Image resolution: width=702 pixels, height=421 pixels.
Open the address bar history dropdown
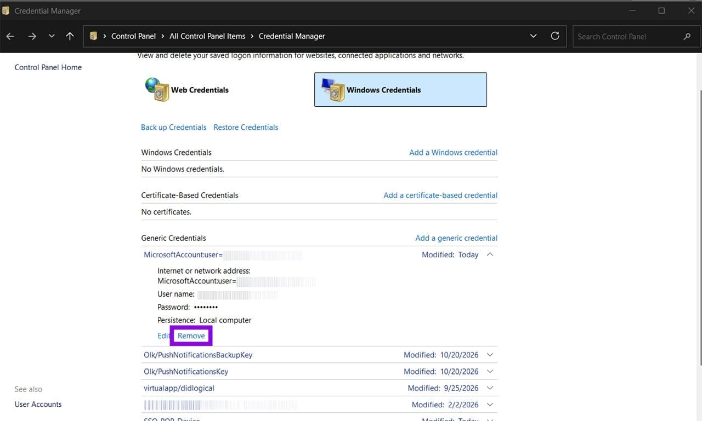534,36
